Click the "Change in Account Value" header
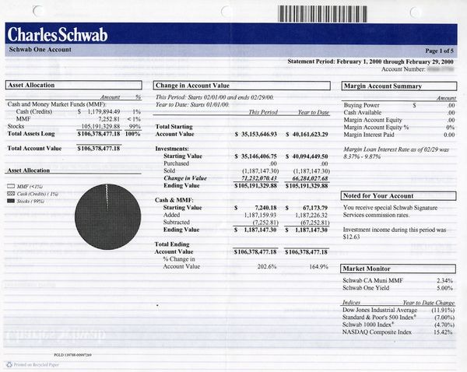This screenshot has width=467, height=372. pos(241,86)
